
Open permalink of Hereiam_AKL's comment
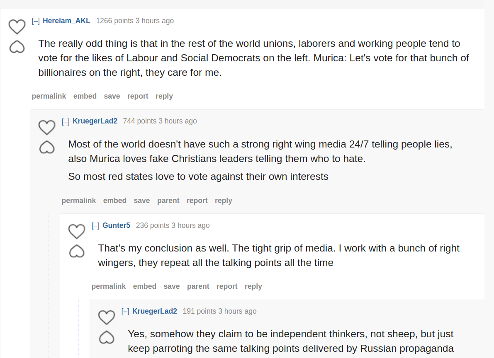click(49, 97)
